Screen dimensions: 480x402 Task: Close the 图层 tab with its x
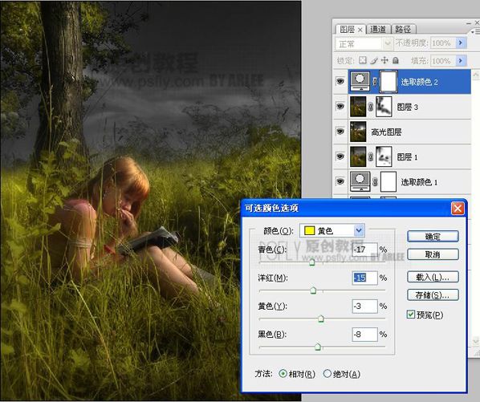click(360, 30)
